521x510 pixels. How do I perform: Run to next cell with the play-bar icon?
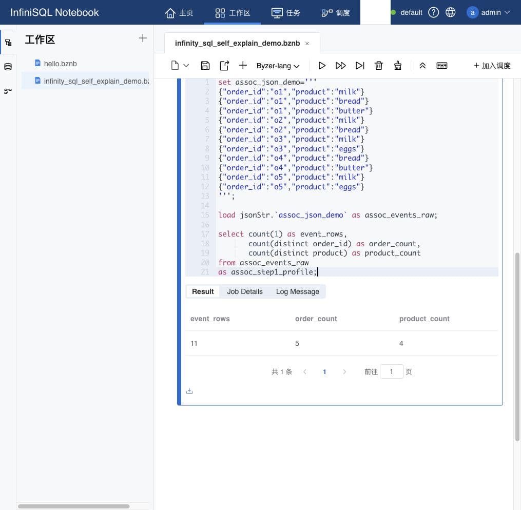(x=360, y=65)
